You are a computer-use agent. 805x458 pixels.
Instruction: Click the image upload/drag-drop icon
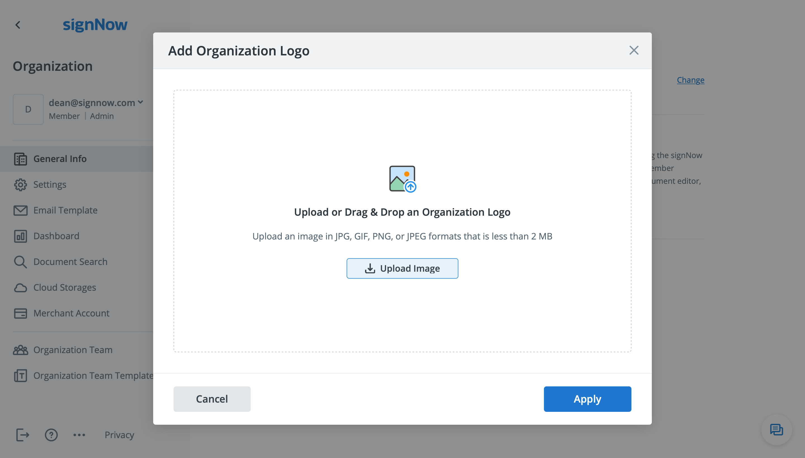[x=402, y=178]
